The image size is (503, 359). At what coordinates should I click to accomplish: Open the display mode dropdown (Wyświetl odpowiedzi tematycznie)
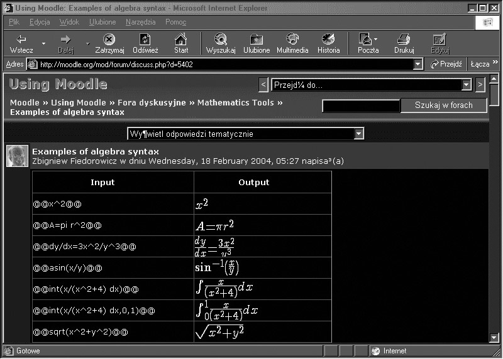click(x=246, y=134)
